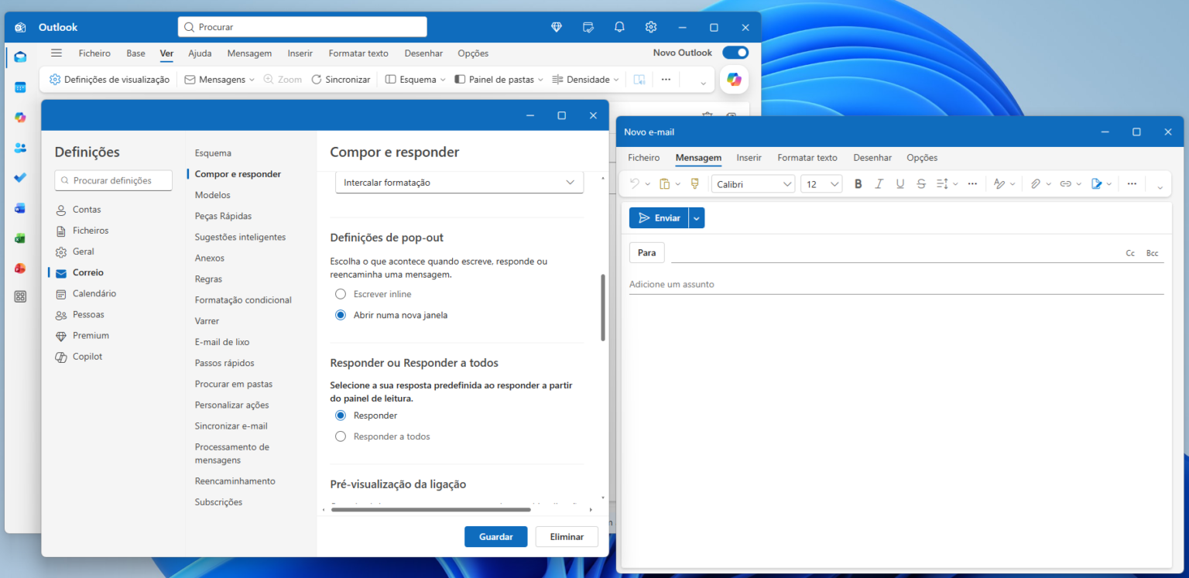Click the Paste clipboard icon in Novo e-mail
This screenshot has width=1189, height=578.
pos(664,184)
